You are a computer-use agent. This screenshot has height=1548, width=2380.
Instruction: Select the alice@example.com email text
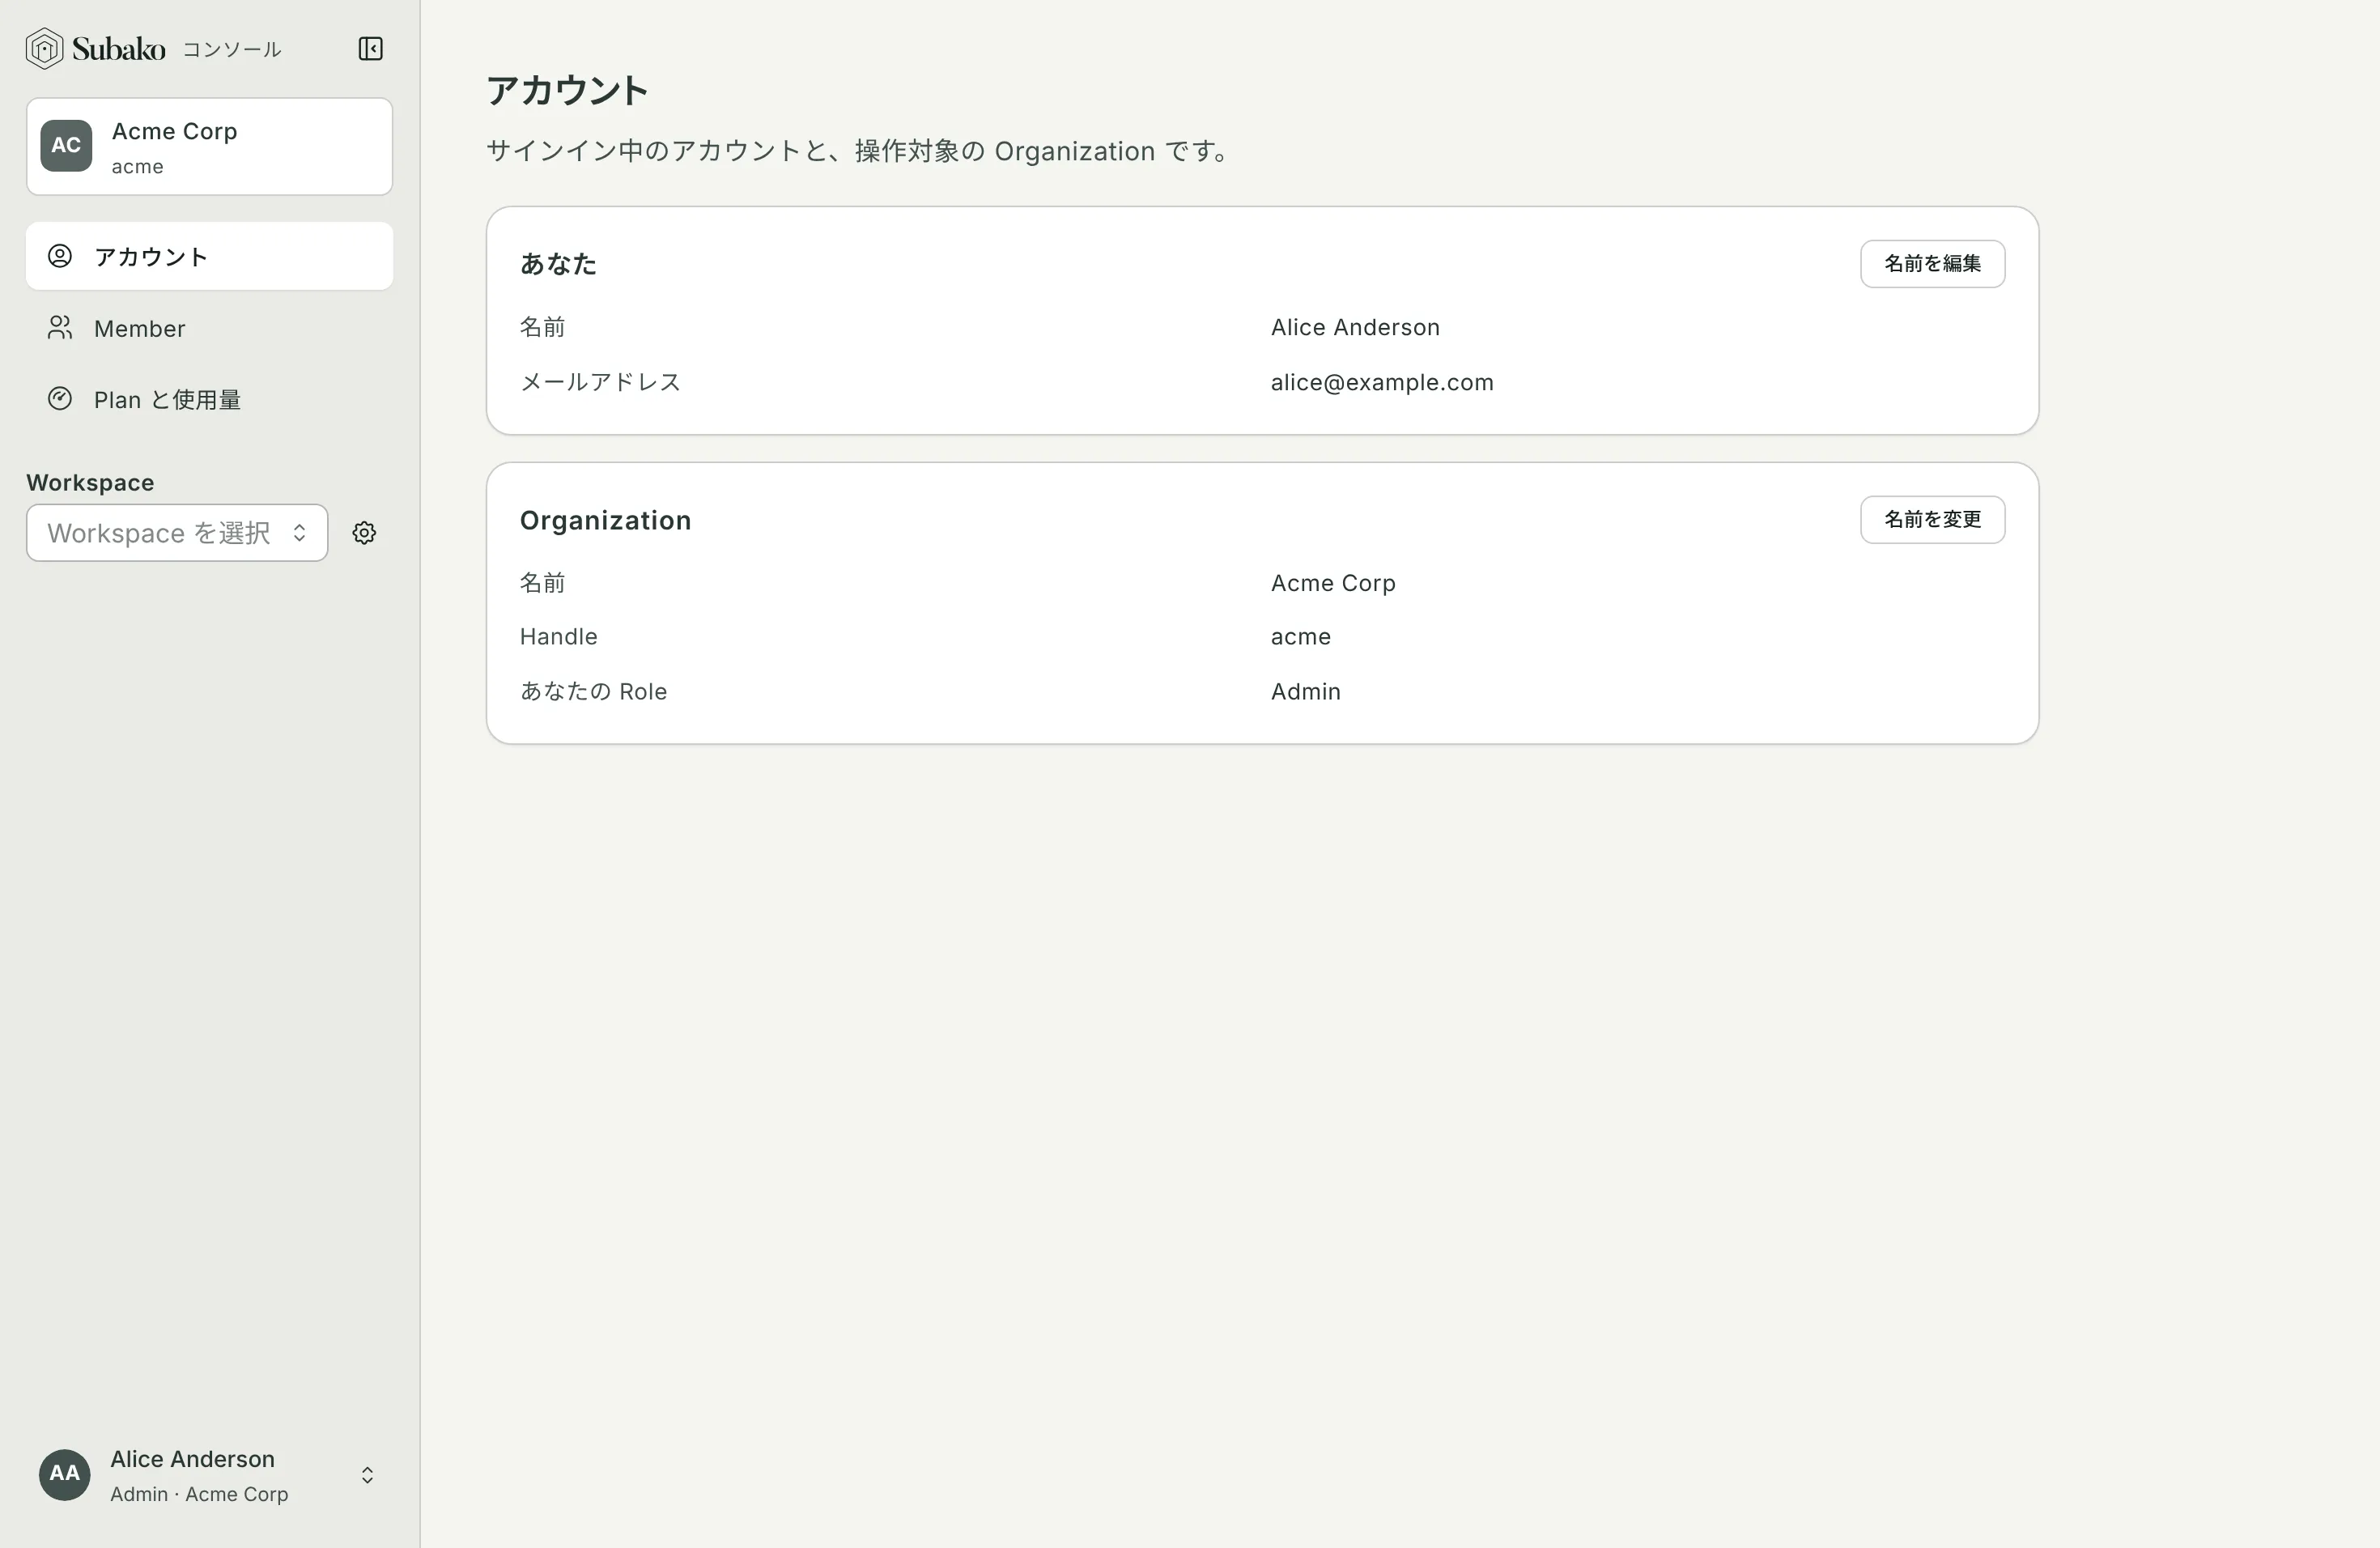[x=1382, y=382]
